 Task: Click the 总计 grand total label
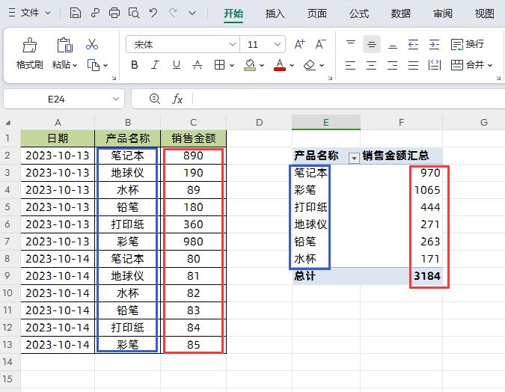tap(304, 276)
